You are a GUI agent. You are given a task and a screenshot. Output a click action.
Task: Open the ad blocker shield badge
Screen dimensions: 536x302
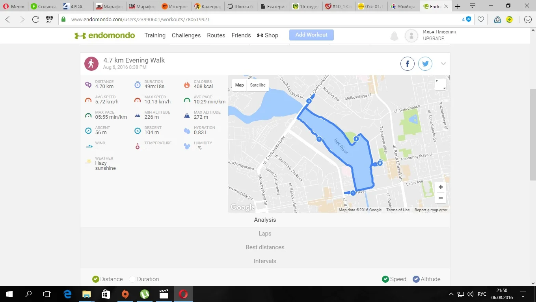click(467, 19)
